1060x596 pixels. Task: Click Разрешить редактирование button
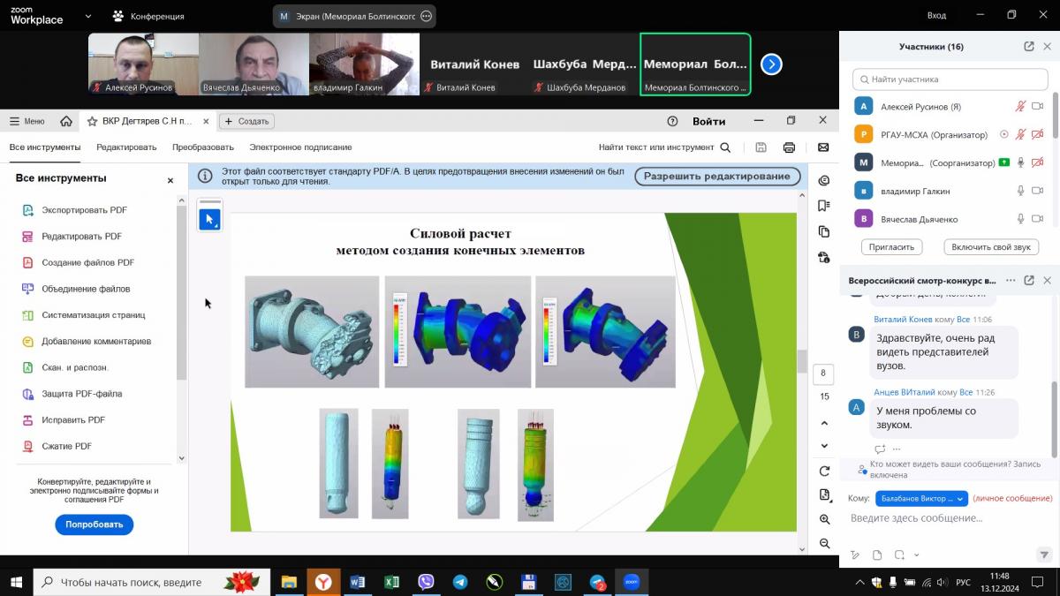[x=717, y=177]
